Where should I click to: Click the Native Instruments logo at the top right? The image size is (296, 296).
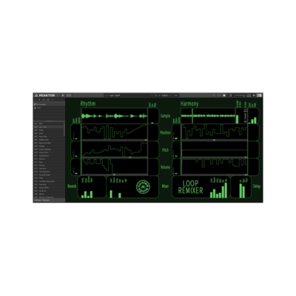tap(259, 95)
